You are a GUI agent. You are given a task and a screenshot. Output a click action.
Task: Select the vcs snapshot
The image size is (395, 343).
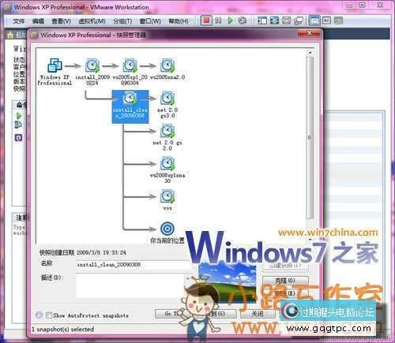(x=167, y=200)
